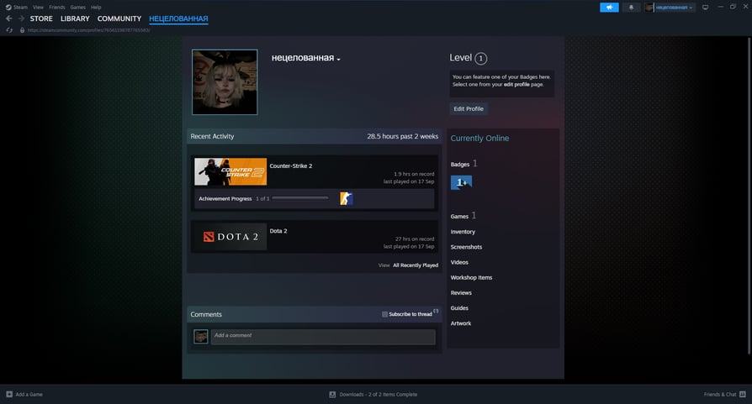Click the small avatar beside comment box
This screenshot has height=404, width=752.
(200, 337)
